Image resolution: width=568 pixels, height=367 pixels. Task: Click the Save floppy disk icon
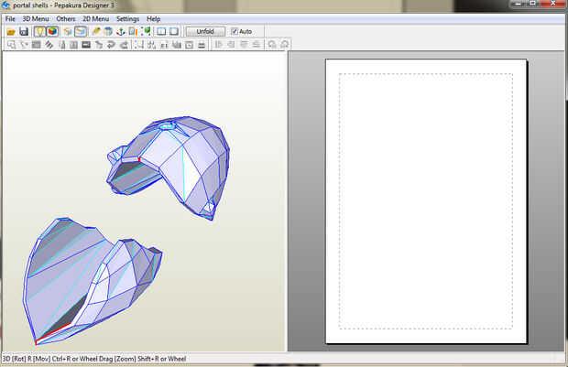[x=24, y=32]
